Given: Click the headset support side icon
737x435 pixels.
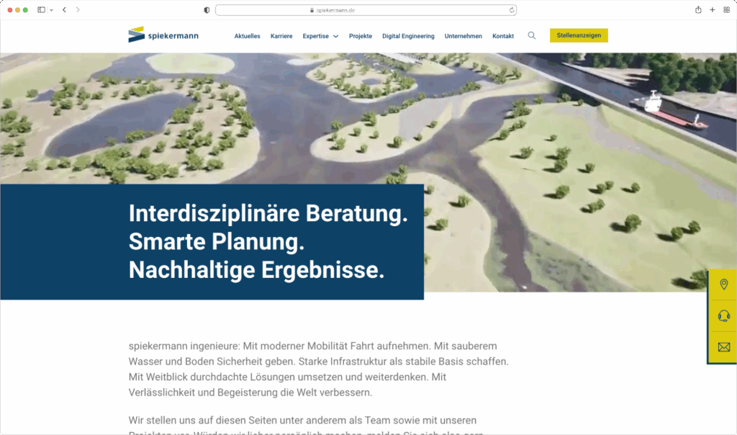Looking at the screenshot, I should [723, 316].
